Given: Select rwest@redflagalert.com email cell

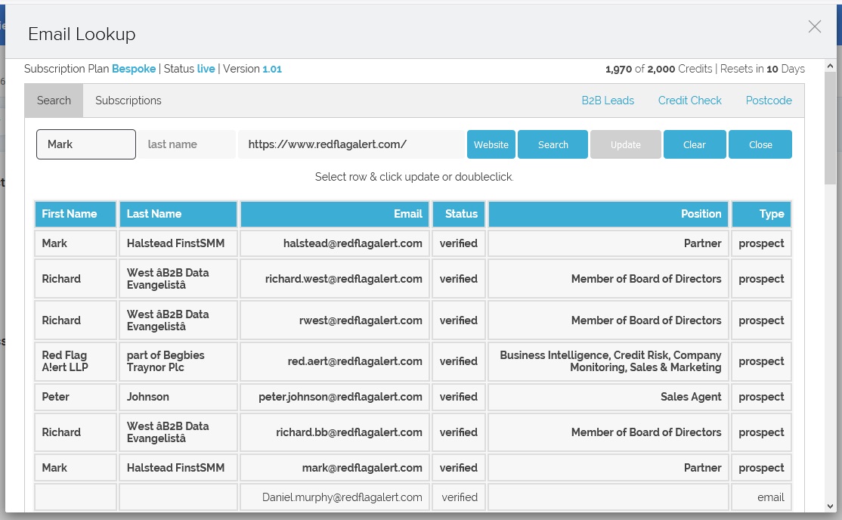Looking at the screenshot, I should tap(335, 320).
